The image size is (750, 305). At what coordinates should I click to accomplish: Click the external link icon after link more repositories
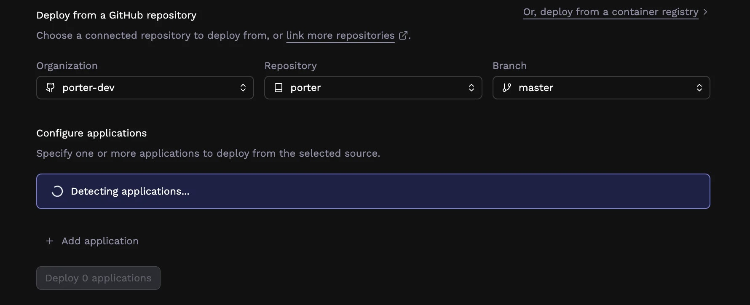pyautogui.click(x=403, y=35)
